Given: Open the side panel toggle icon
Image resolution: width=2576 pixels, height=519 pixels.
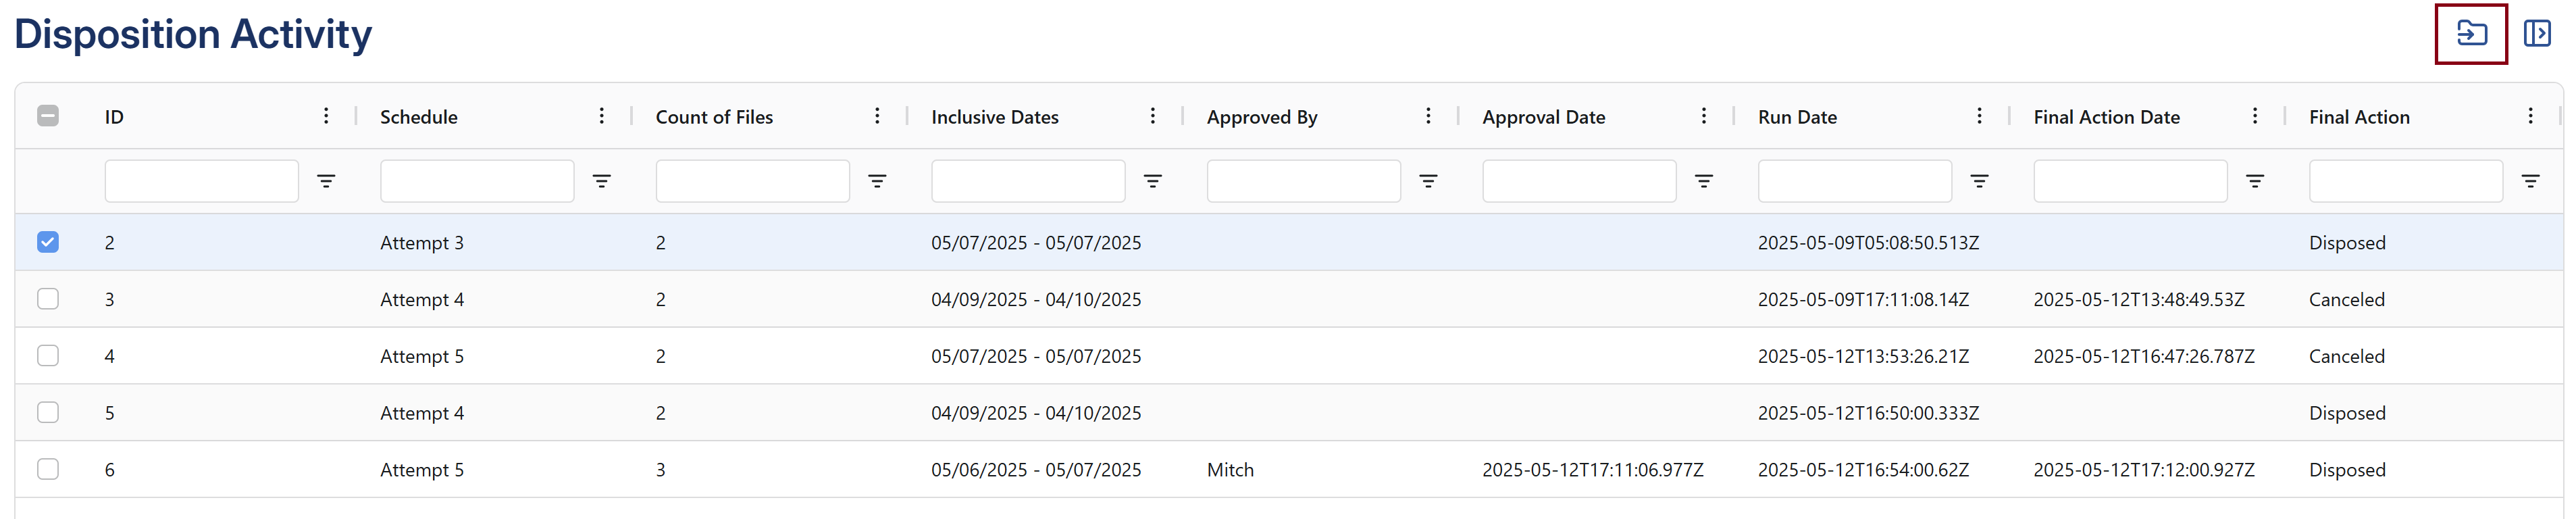Looking at the screenshot, I should pos(2536,34).
